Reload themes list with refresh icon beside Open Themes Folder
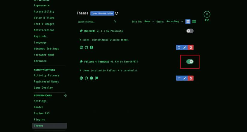Viewport: 247px width, 132px height. click(116, 13)
